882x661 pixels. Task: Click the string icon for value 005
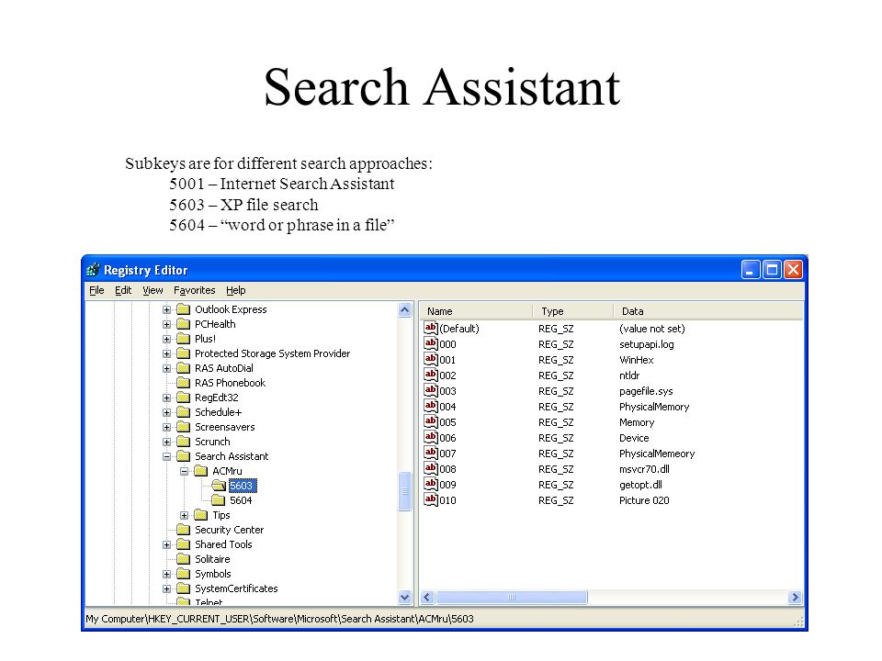point(431,422)
